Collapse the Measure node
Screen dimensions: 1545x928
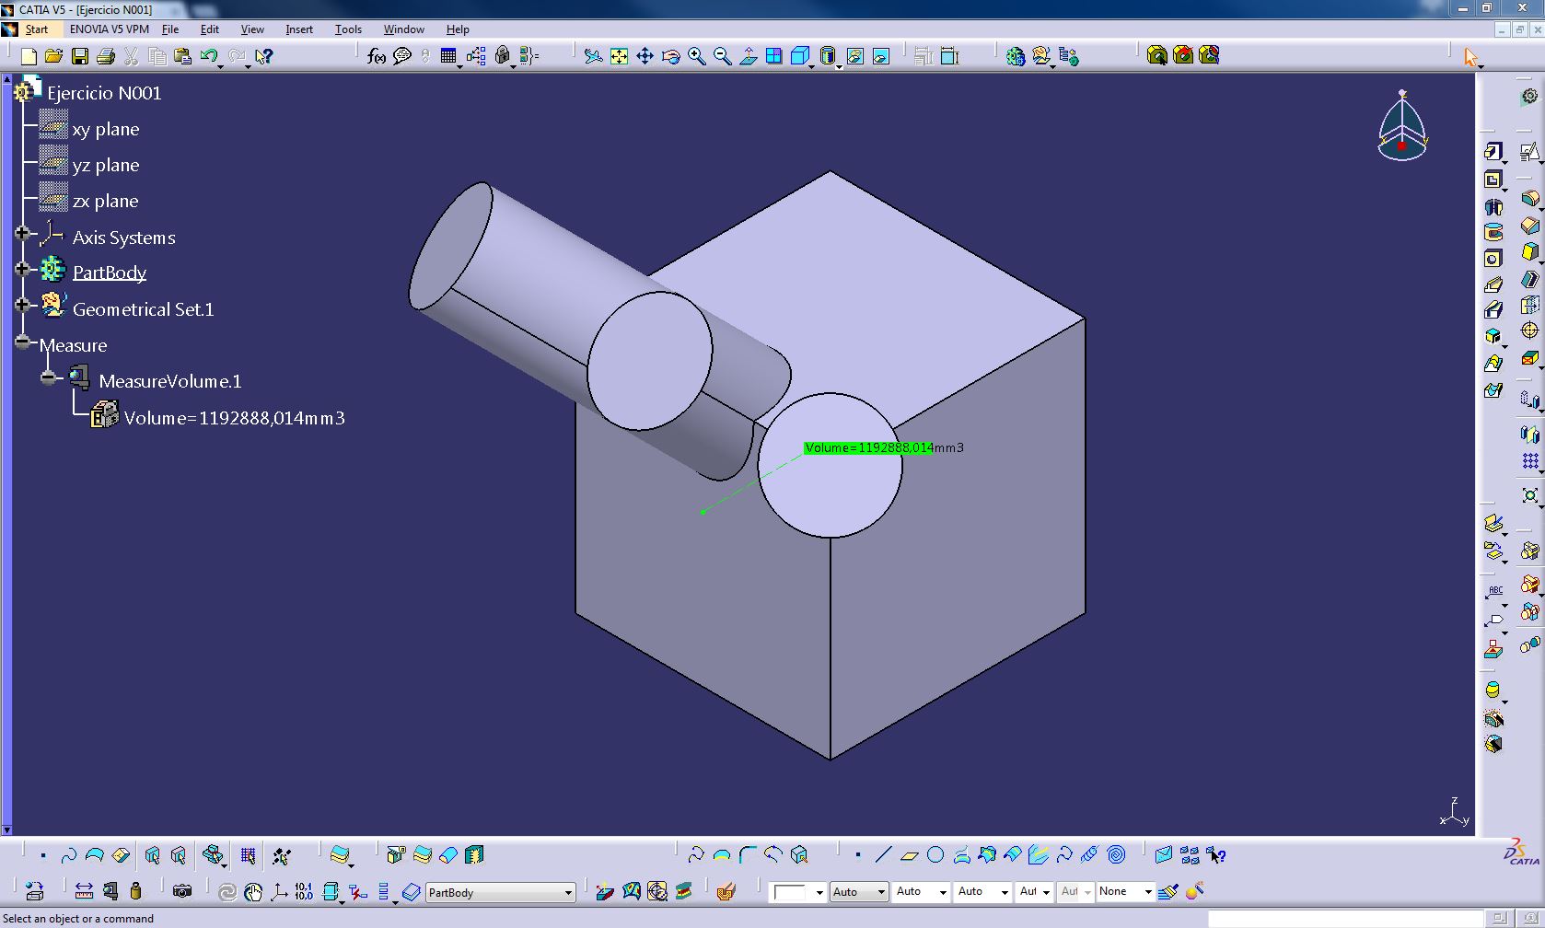tap(23, 342)
